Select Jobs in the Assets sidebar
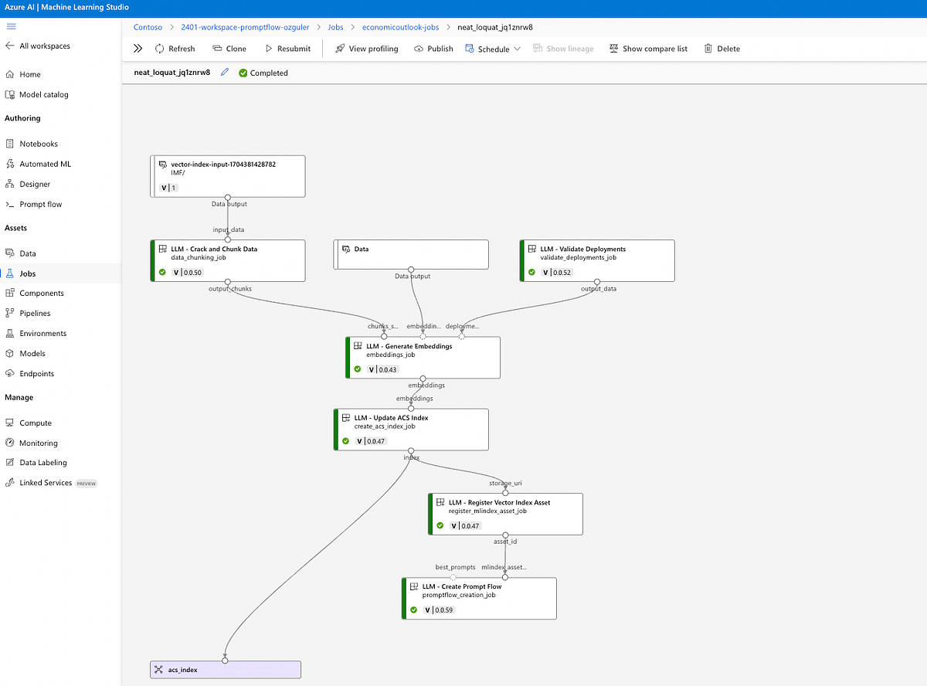Screen dimensions: 927x686 (x=29, y=273)
